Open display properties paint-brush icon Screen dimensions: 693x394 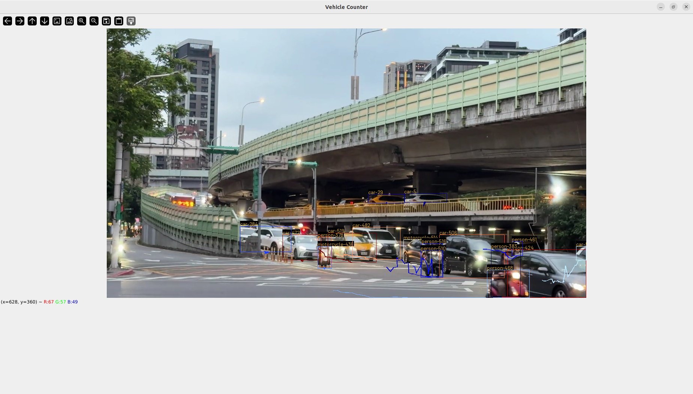pos(131,21)
